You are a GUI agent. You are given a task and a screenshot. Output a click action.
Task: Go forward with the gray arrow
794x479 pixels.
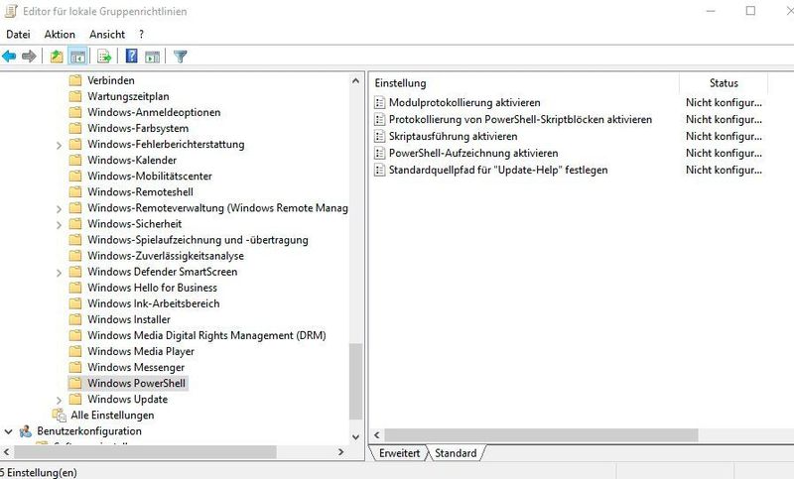coord(29,57)
